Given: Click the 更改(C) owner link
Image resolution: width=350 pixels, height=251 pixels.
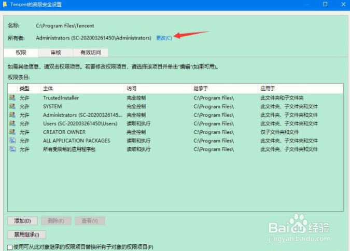Looking at the screenshot, I should 164,38.
